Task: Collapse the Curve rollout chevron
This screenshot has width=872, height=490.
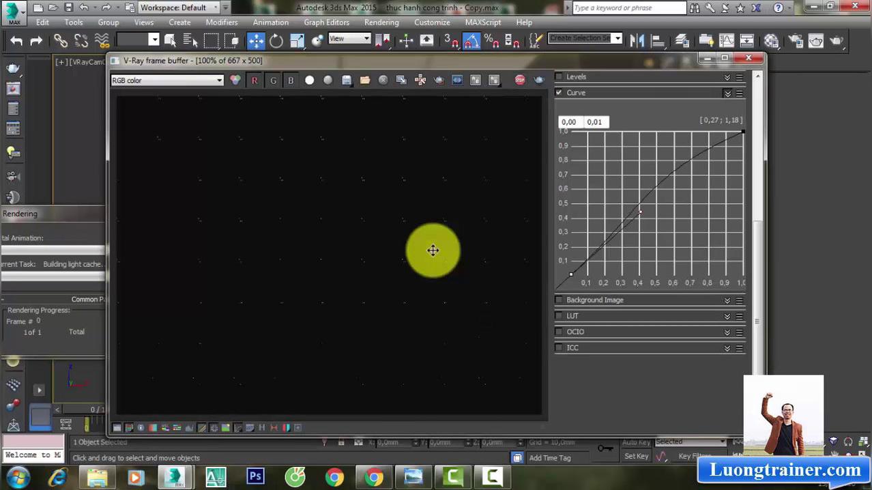Action: (x=727, y=93)
